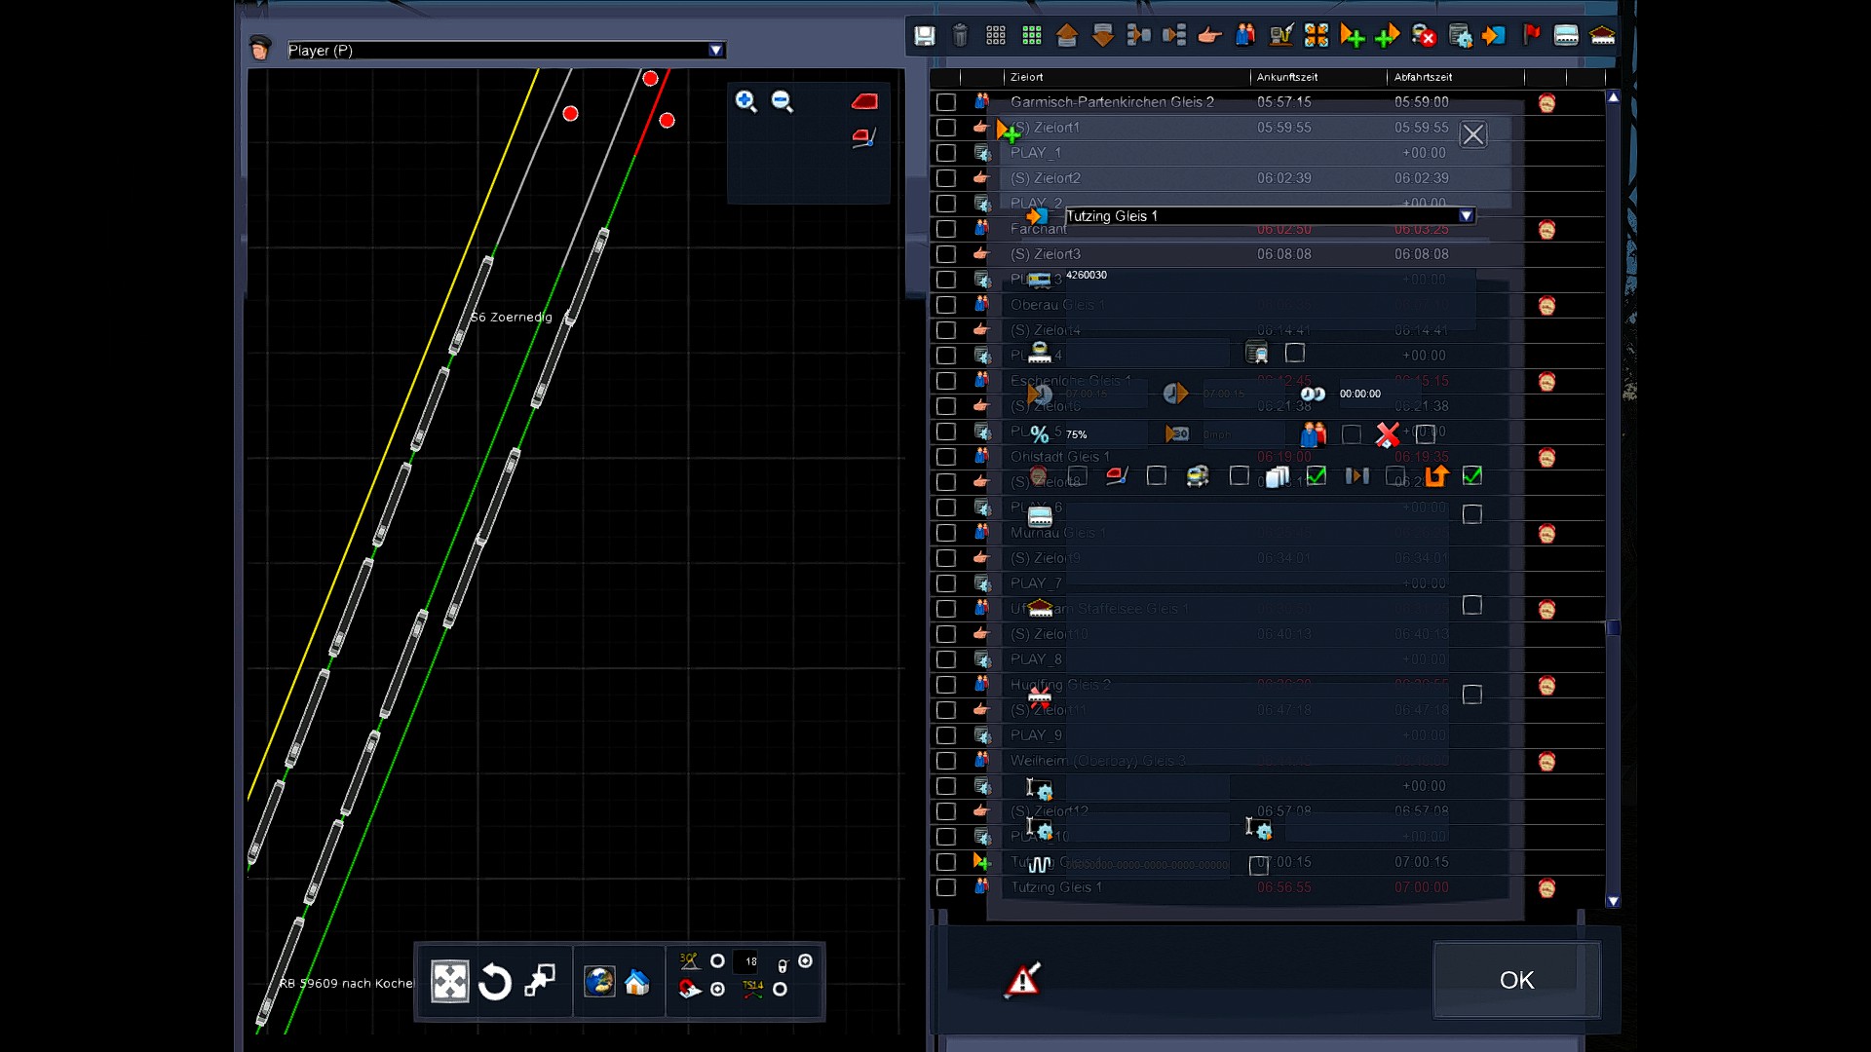Toggle the magnet snap radio button
This screenshot has width=1871, height=1052.
pyautogui.click(x=718, y=990)
